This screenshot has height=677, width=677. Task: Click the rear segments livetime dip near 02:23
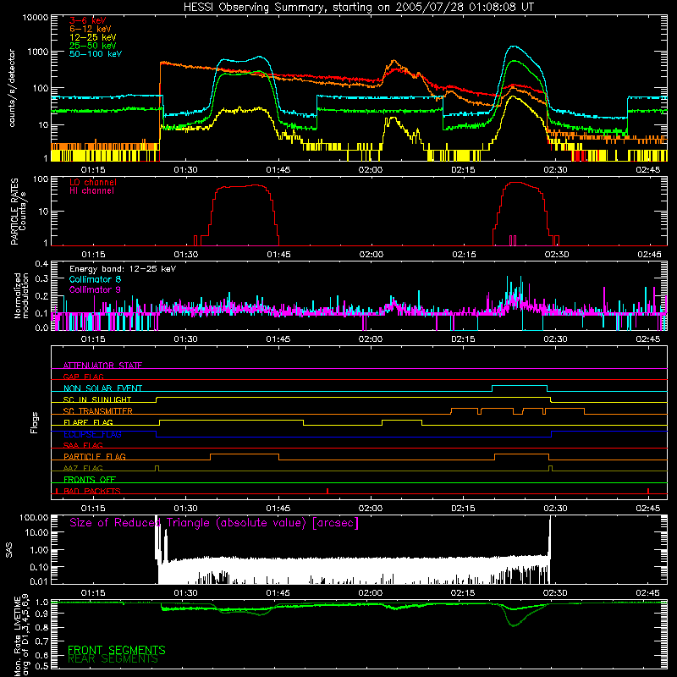pyautogui.click(x=514, y=625)
